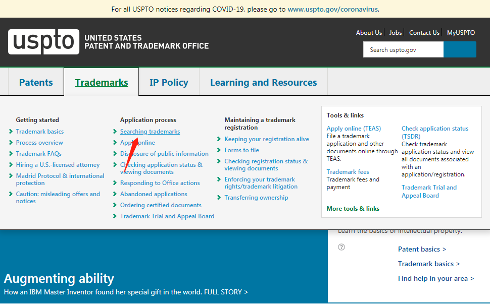This screenshot has height=307, width=490.
Task: Open the Forms to file link
Action: pos(241,150)
